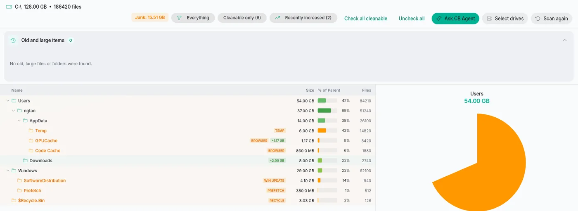
Task: Sort by the Files column header
Action: 367,90
